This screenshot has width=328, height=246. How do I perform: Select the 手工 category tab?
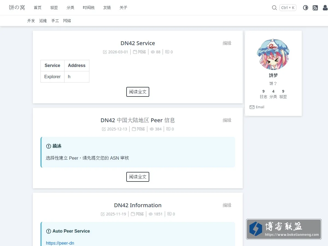[x=55, y=21]
